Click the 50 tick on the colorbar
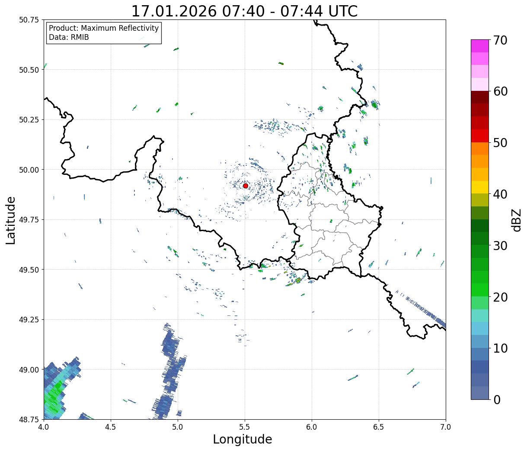The height and width of the screenshot is (450, 527). coord(500,143)
